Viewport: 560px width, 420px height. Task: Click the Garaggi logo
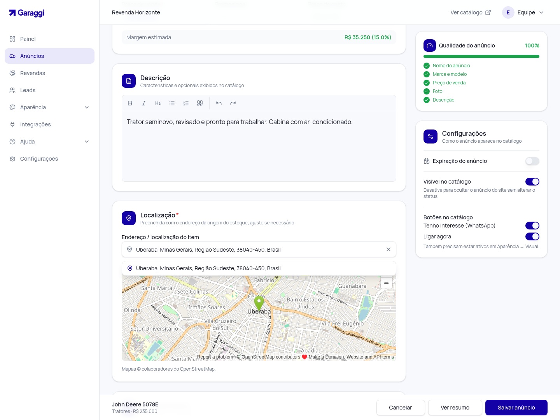[27, 13]
